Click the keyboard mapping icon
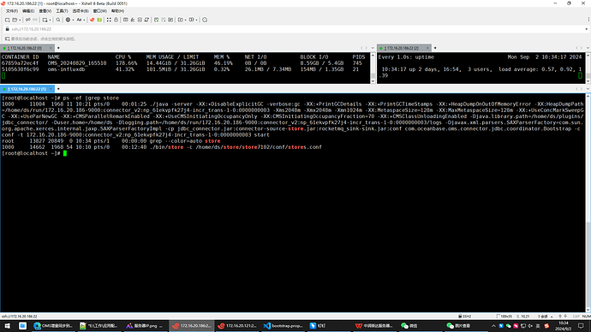This screenshot has height=332, width=591. click(x=126, y=20)
